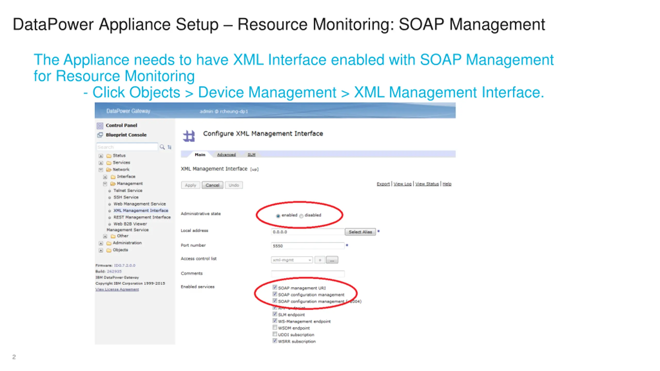Click the 262935 build number
The width and height of the screenshot is (660, 371).
[x=114, y=271]
